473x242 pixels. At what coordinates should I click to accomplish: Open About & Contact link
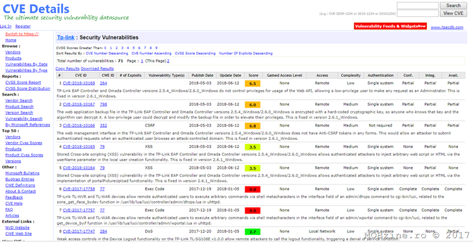point(21,192)
